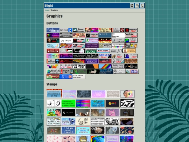Click the white rabbit matrix button
The width and height of the screenshot is (189, 142).
tap(93, 72)
